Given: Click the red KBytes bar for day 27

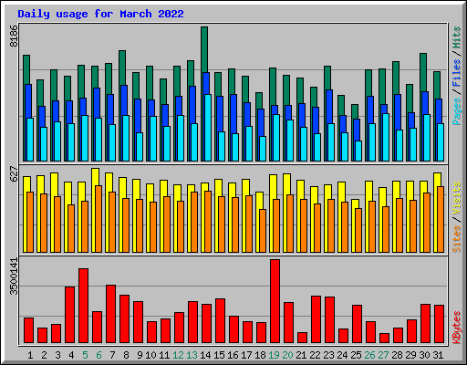Looking at the screenshot, I should (385, 339).
